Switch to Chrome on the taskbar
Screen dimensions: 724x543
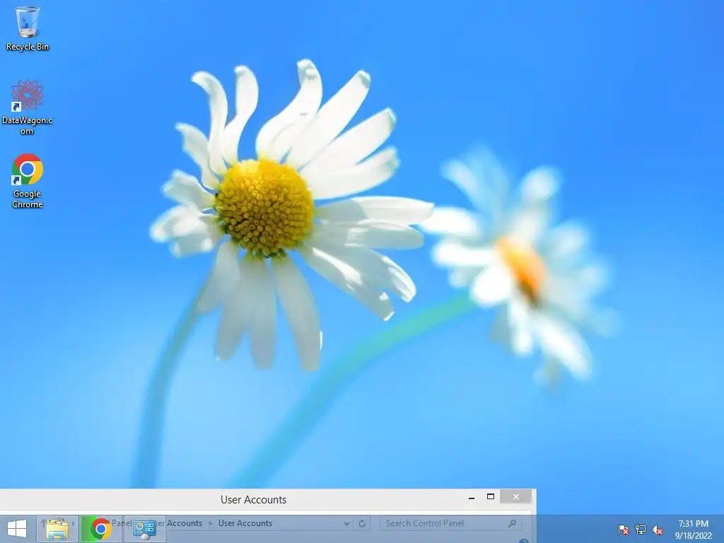(100, 529)
